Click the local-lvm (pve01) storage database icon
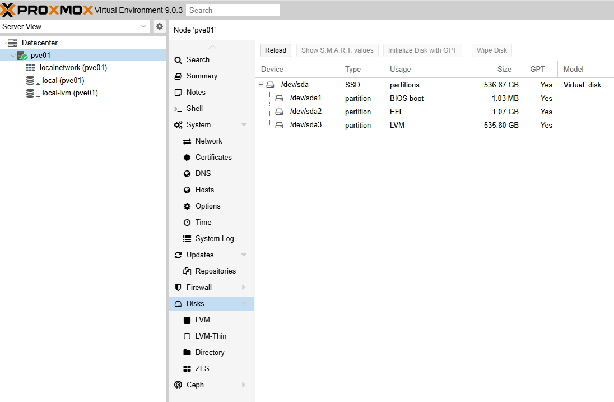 click(x=30, y=93)
